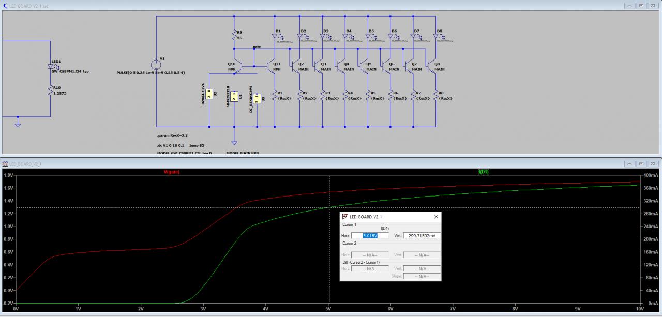Select the R9 56 ohm resistor
662x317 pixels.
[234, 35]
